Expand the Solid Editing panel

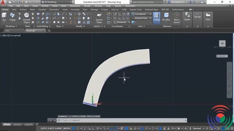(x=44, y=26)
